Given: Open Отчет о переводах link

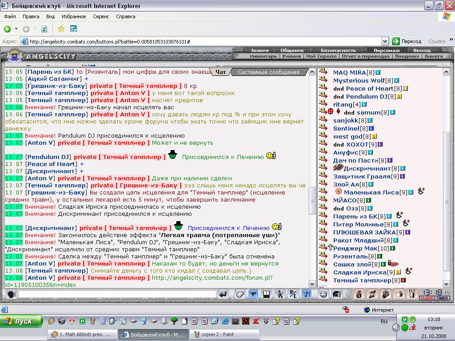Looking at the screenshot, I should [x=366, y=56].
